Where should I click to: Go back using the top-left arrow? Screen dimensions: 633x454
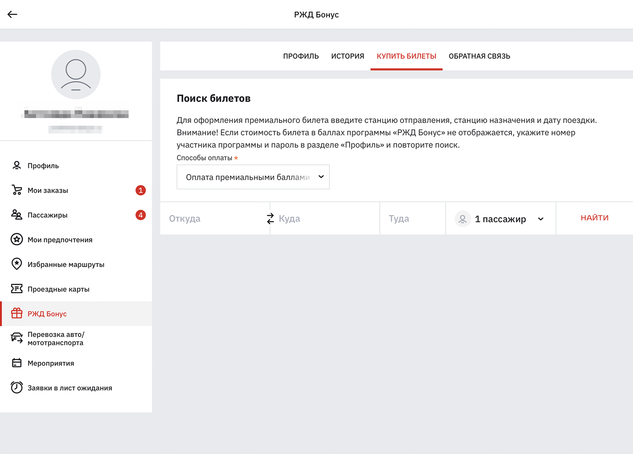point(12,15)
